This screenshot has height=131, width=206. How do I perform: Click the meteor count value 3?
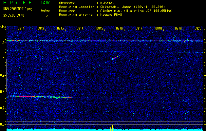pyautogui.click(x=47, y=15)
